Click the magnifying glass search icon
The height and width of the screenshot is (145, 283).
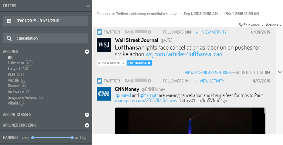click(x=9, y=38)
